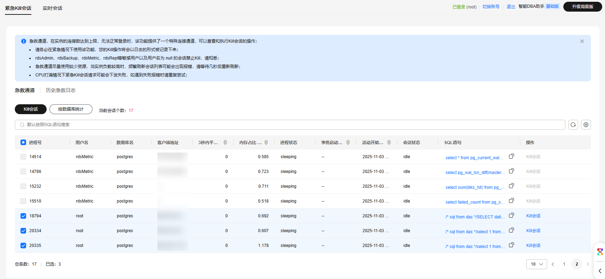Copy SQL statement for process 20335
605x279 pixels.
pyautogui.click(x=511, y=245)
